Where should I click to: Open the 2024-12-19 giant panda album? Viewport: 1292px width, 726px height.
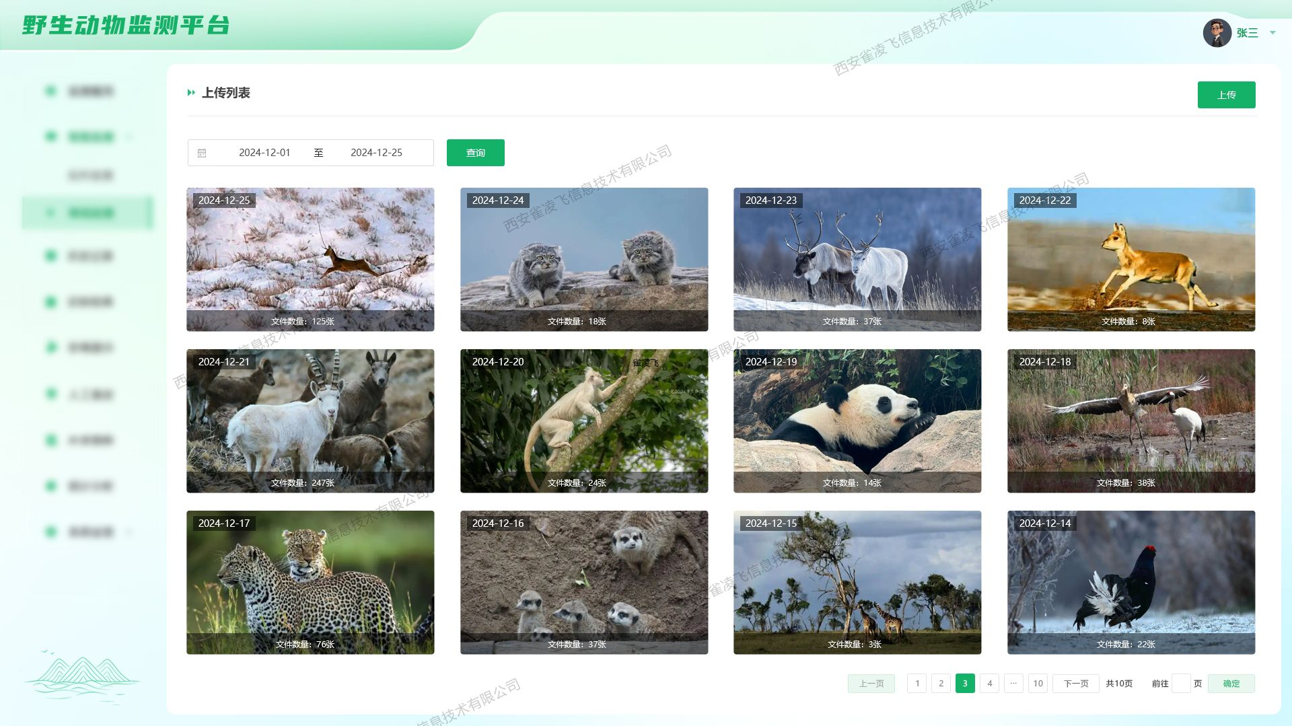[857, 421]
